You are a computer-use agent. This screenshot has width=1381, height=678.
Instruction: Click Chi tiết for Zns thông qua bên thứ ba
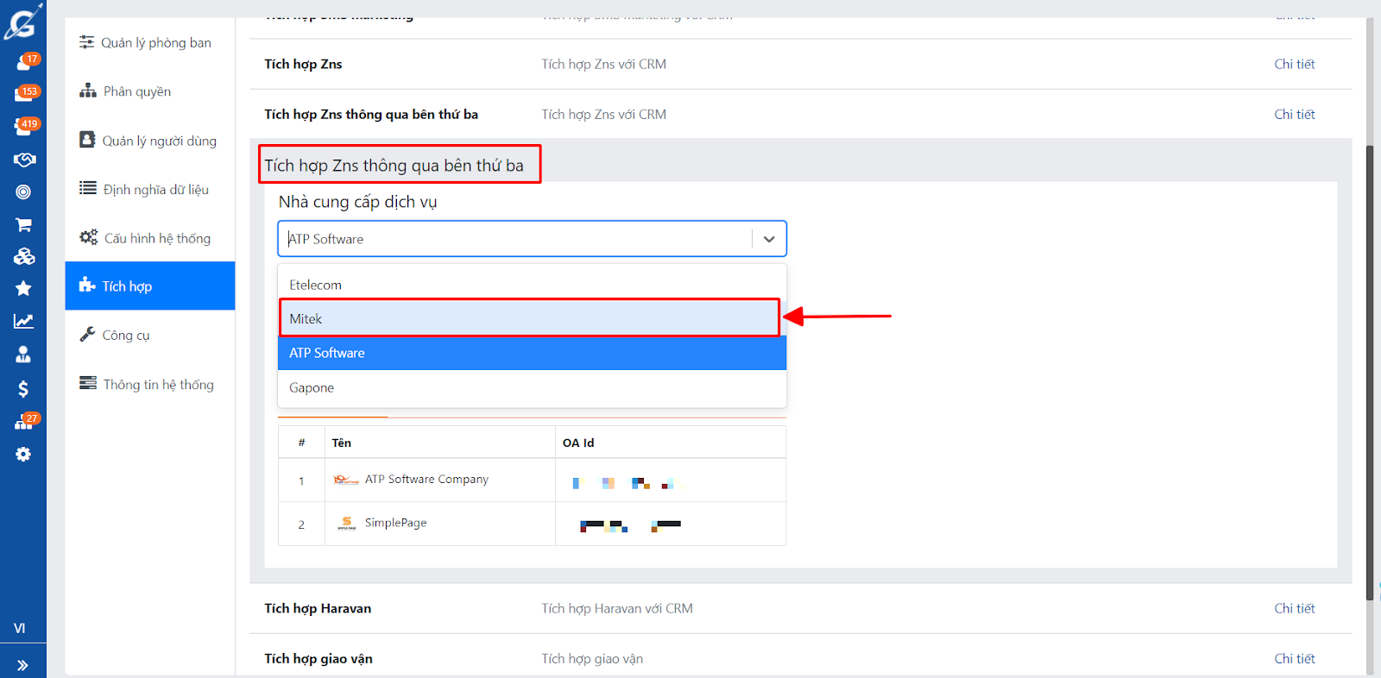coord(1294,114)
